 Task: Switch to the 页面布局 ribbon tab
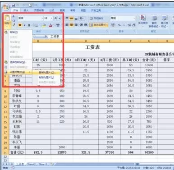[39, 10]
